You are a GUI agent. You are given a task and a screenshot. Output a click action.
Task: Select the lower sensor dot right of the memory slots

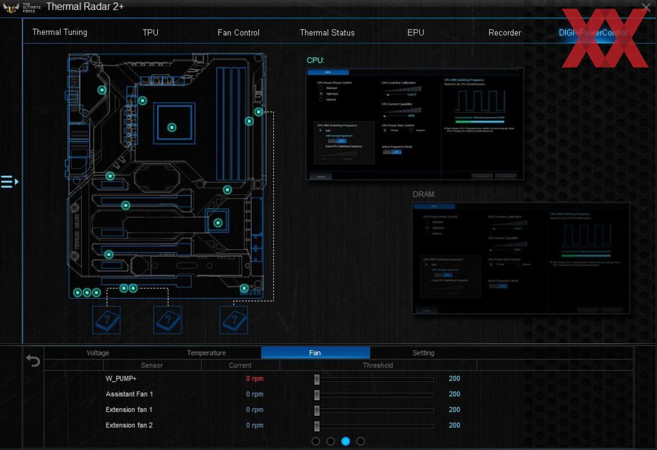249,121
